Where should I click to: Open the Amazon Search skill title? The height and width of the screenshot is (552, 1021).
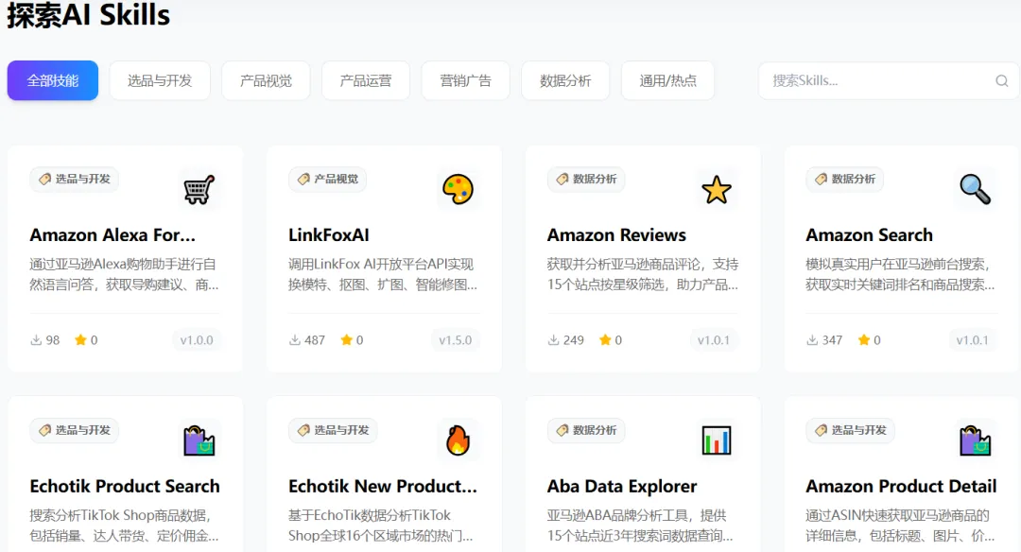(870, 235)
